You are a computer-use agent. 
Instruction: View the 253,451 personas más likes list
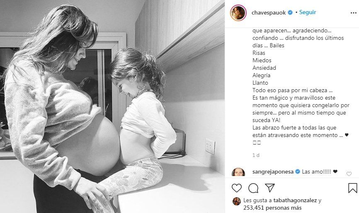tap(272, 208)
